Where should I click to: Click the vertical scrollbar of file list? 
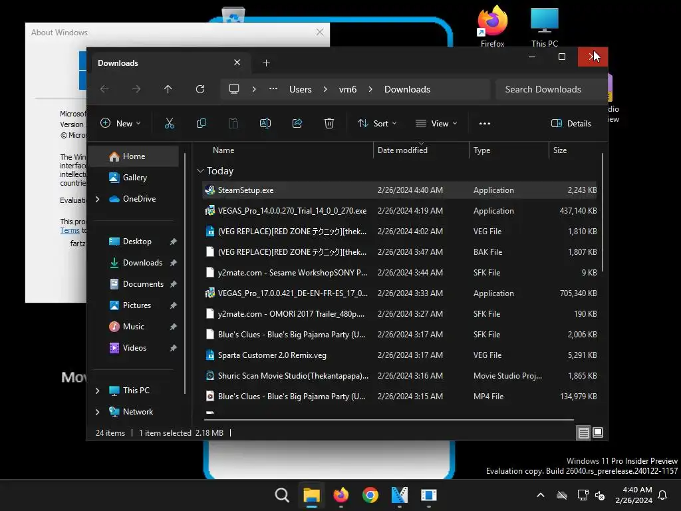[603, 213]
